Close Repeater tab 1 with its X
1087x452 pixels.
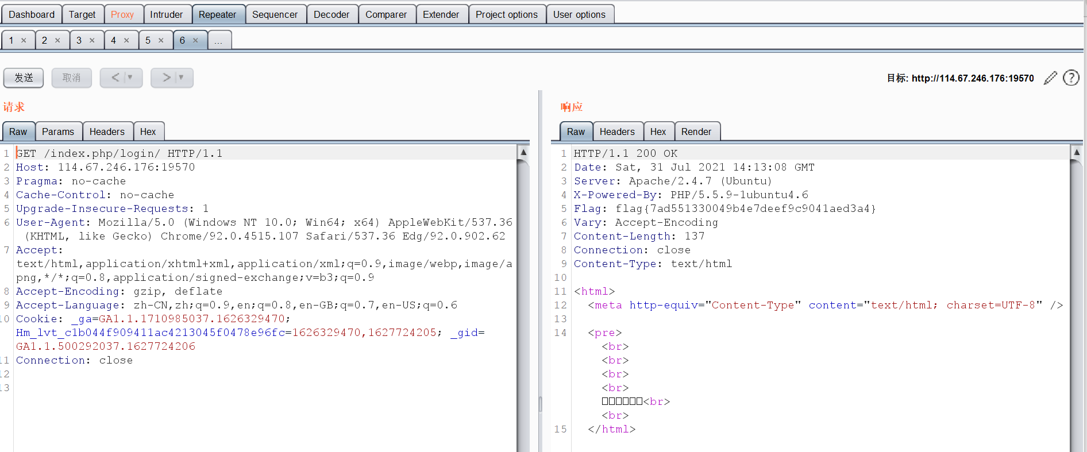[24, 40]
